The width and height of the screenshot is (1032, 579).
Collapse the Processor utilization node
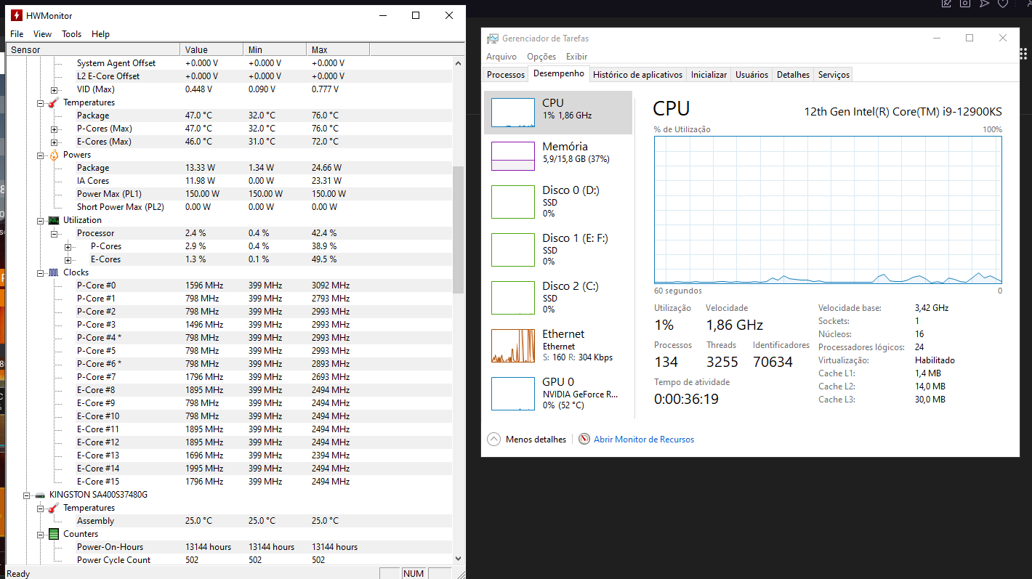pyautogui.click(x=54, y=233)
